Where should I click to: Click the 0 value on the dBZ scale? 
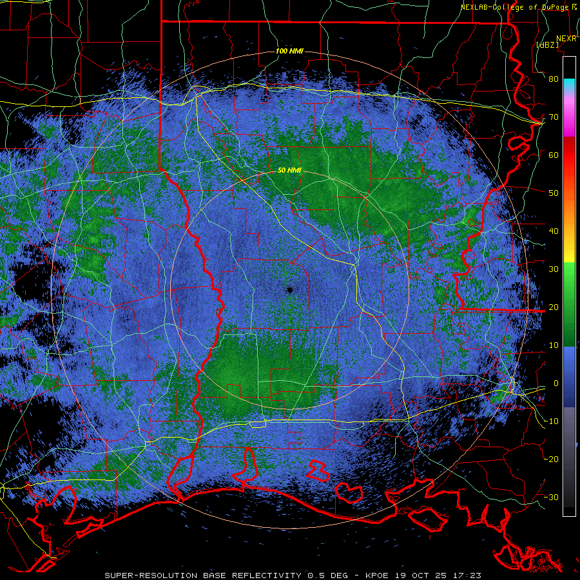pos(556,383)
